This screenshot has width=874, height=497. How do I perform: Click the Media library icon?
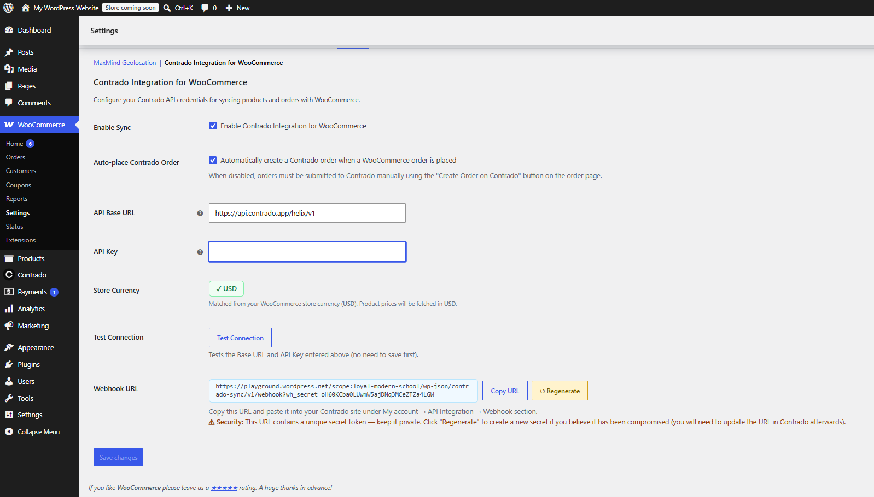click(9, 69)
